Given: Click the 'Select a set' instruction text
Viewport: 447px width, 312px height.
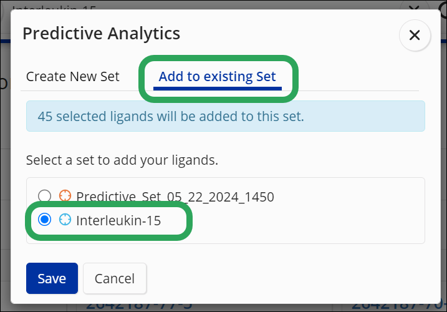Looking at the screenshot, I should point(122,160).
